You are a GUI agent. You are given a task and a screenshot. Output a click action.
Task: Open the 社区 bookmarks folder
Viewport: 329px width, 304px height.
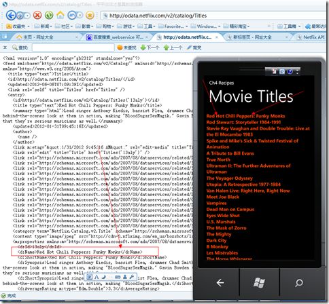click(x=64, y=26)
